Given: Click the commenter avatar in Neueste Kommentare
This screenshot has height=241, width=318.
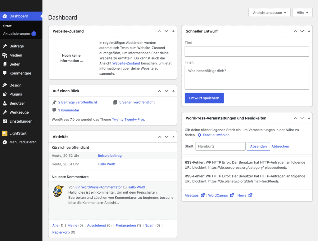Looking at the screenshot, I should coord(58,191).
